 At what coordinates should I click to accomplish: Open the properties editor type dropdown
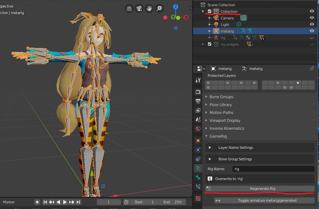201,69
